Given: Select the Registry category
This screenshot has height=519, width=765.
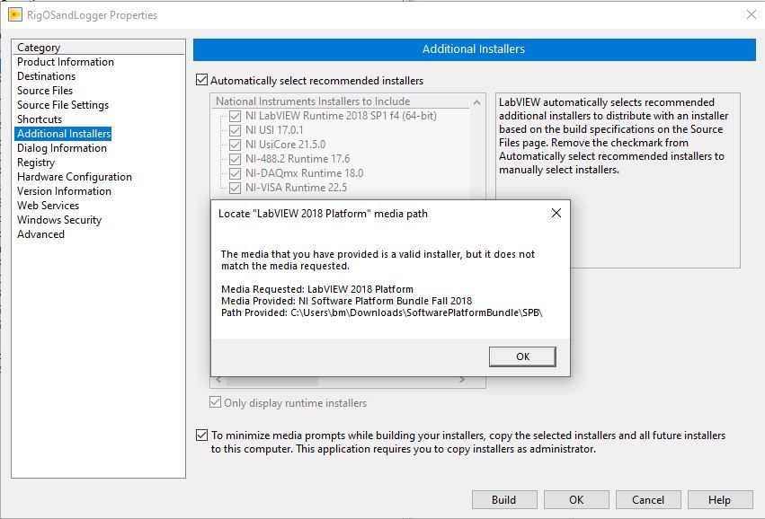Looking at the screenshot, I should pyautogui.click(x=36, y=163).
